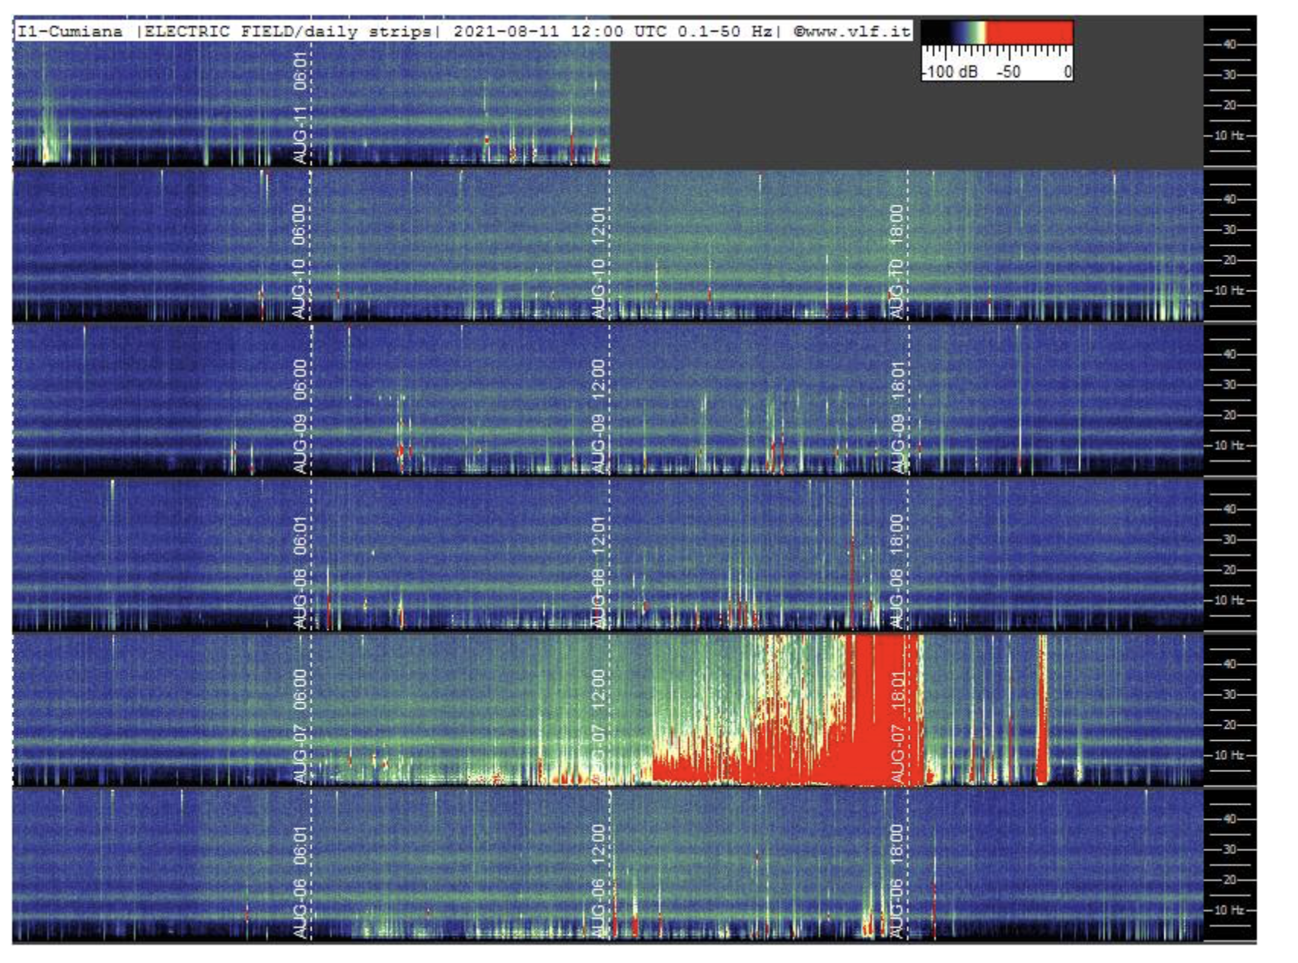This screenshot has width=1298, height=963.
Task: Click the 20 axis label beside AUG-06 strip
Action: 1230,880
